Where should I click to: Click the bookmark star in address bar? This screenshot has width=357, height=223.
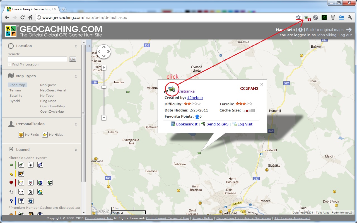point(298,18)
